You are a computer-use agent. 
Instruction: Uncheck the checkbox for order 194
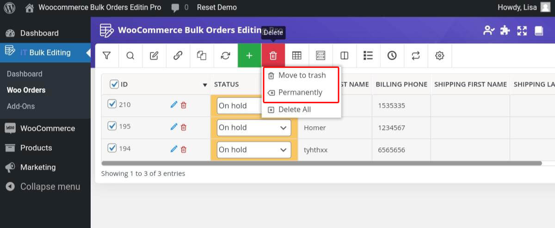click(x=111, y=148)
